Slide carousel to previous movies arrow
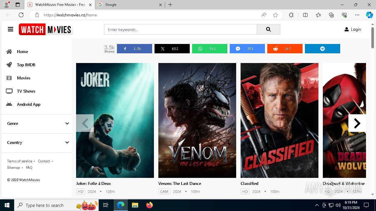376x211 pixels. [x=85, y=123]
